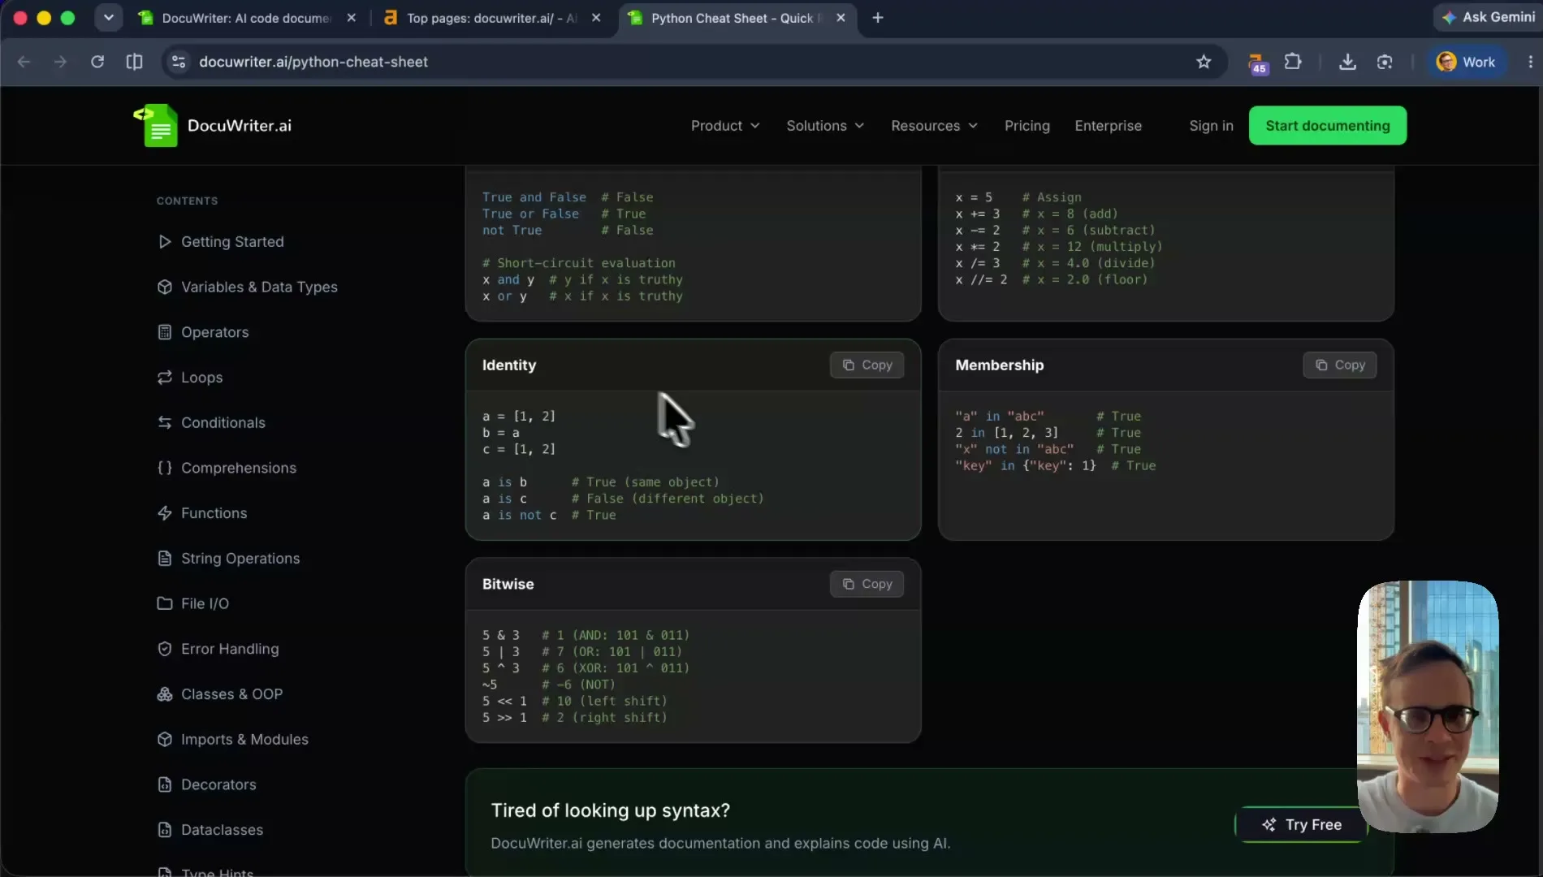This screenshot has height=877, width=1543.
Task: Copy the Identity code snippet
Action: 867,365
